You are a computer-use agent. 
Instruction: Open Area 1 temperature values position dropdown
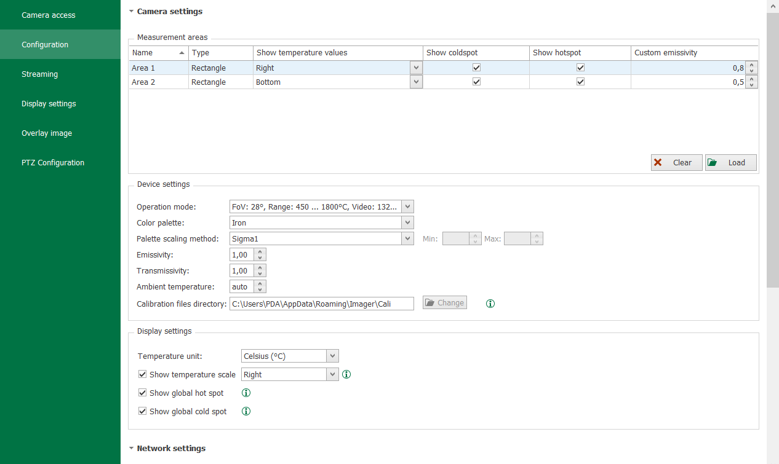point(416,68)
